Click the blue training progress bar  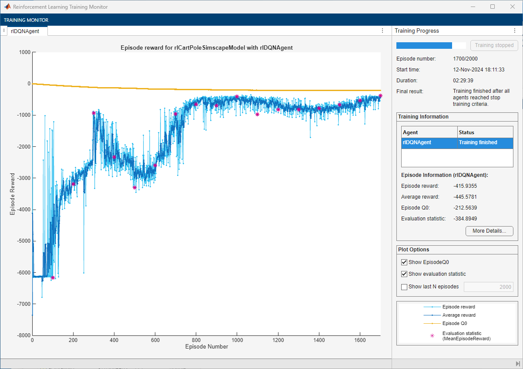[424, 45]
